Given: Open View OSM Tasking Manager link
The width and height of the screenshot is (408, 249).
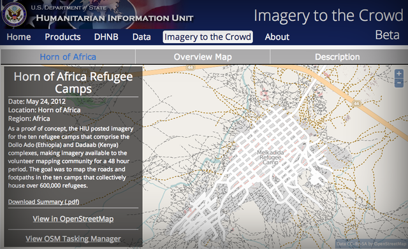Looking at the screenshot, I should (73, 239).
